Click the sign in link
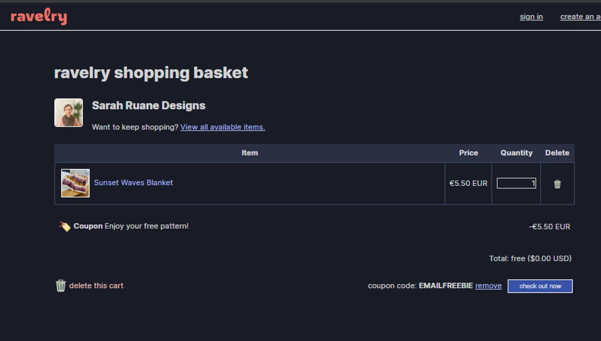 [x=531, y=16]
